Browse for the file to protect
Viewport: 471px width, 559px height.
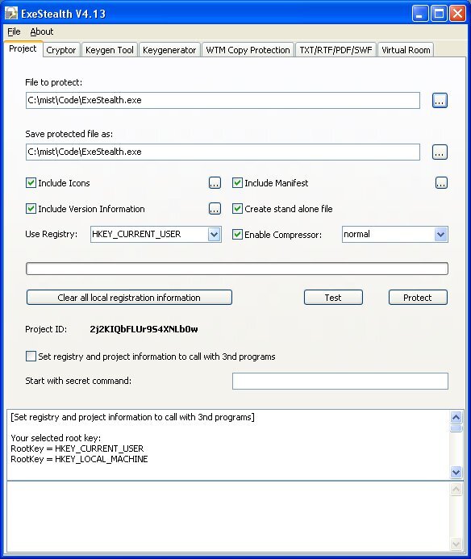click(440, 101)
